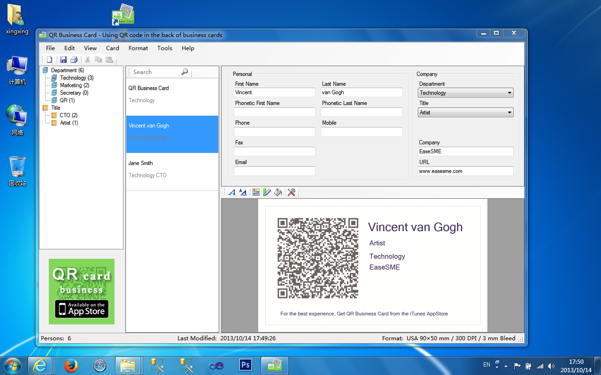Save using the floppy disk icon
601x375 pixels.
(x=63, y=60)
